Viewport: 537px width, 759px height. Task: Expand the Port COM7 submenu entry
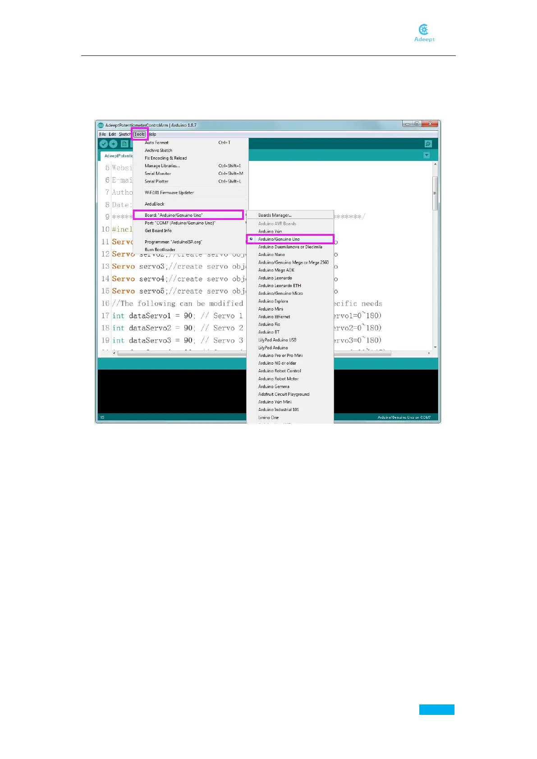190,223
